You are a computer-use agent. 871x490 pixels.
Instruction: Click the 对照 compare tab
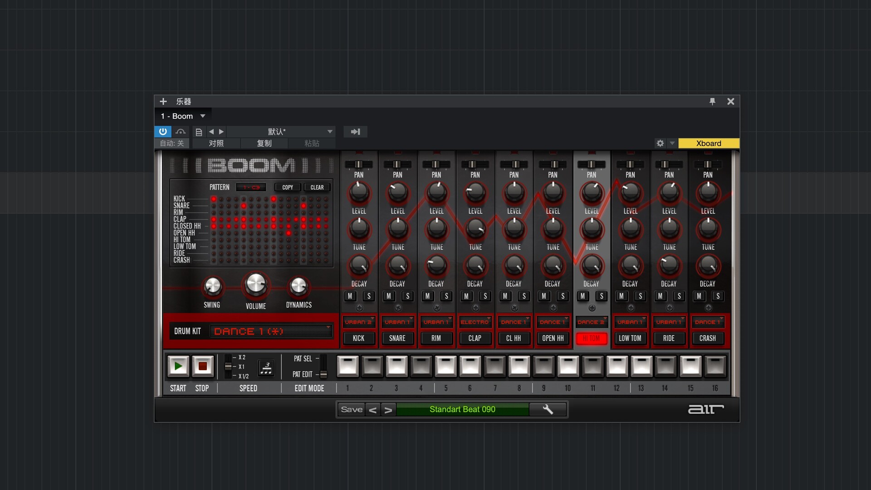216,143
